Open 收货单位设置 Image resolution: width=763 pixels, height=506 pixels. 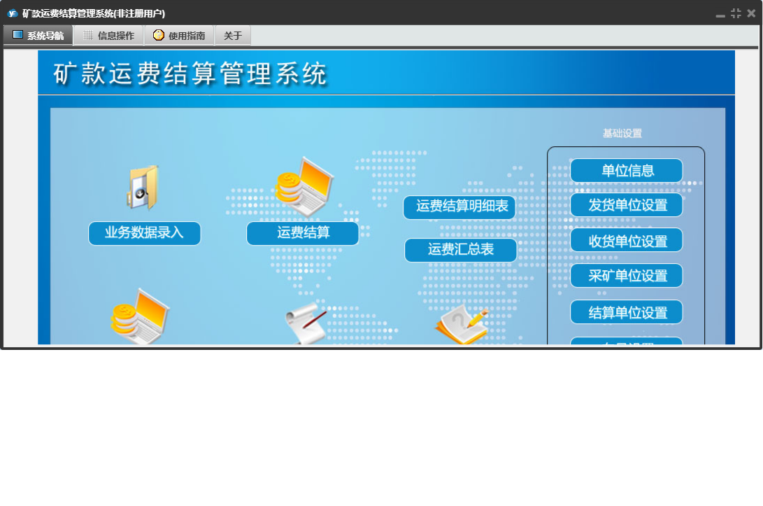[626, 240]
